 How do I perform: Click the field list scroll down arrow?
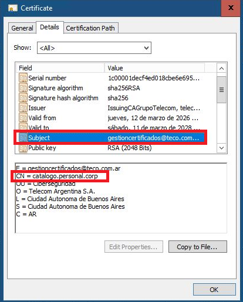pos(221,148)
